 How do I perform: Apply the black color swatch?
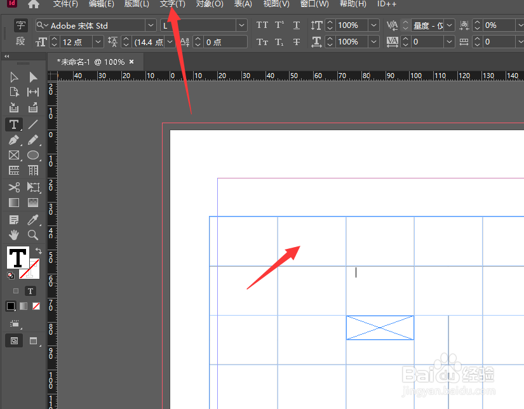click(11, 306)
